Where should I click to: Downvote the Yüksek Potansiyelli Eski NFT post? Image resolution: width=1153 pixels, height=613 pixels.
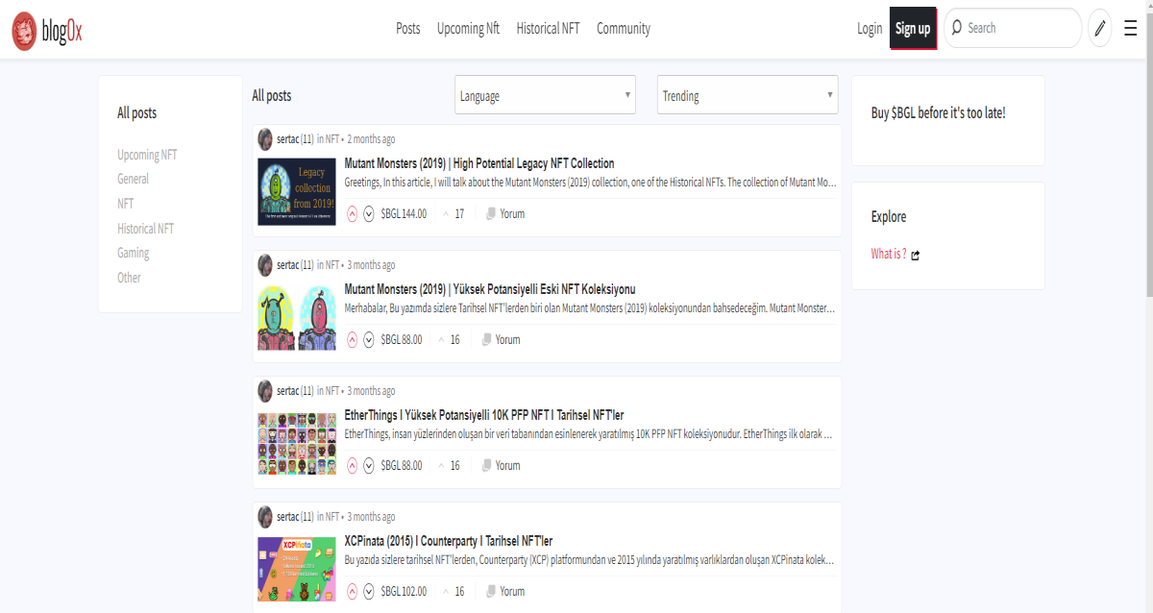pos(369,339)
